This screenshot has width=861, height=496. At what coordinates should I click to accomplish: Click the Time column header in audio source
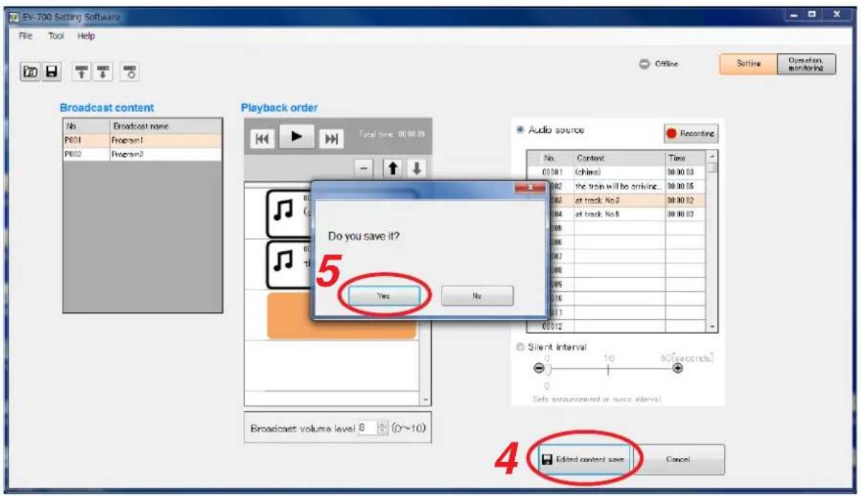(x=685, y=158)
